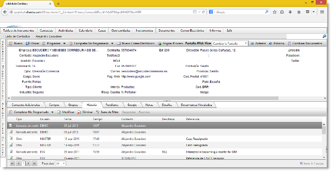Click current page number 1 in pager

click(24, 163)
